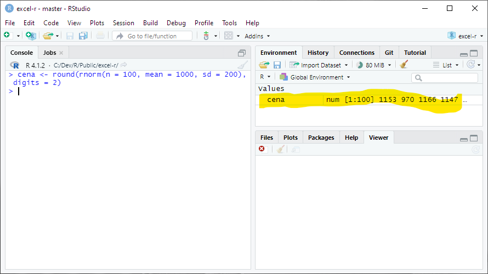
Task: Open the List view mode dropdown
Action: coord(446,65)
